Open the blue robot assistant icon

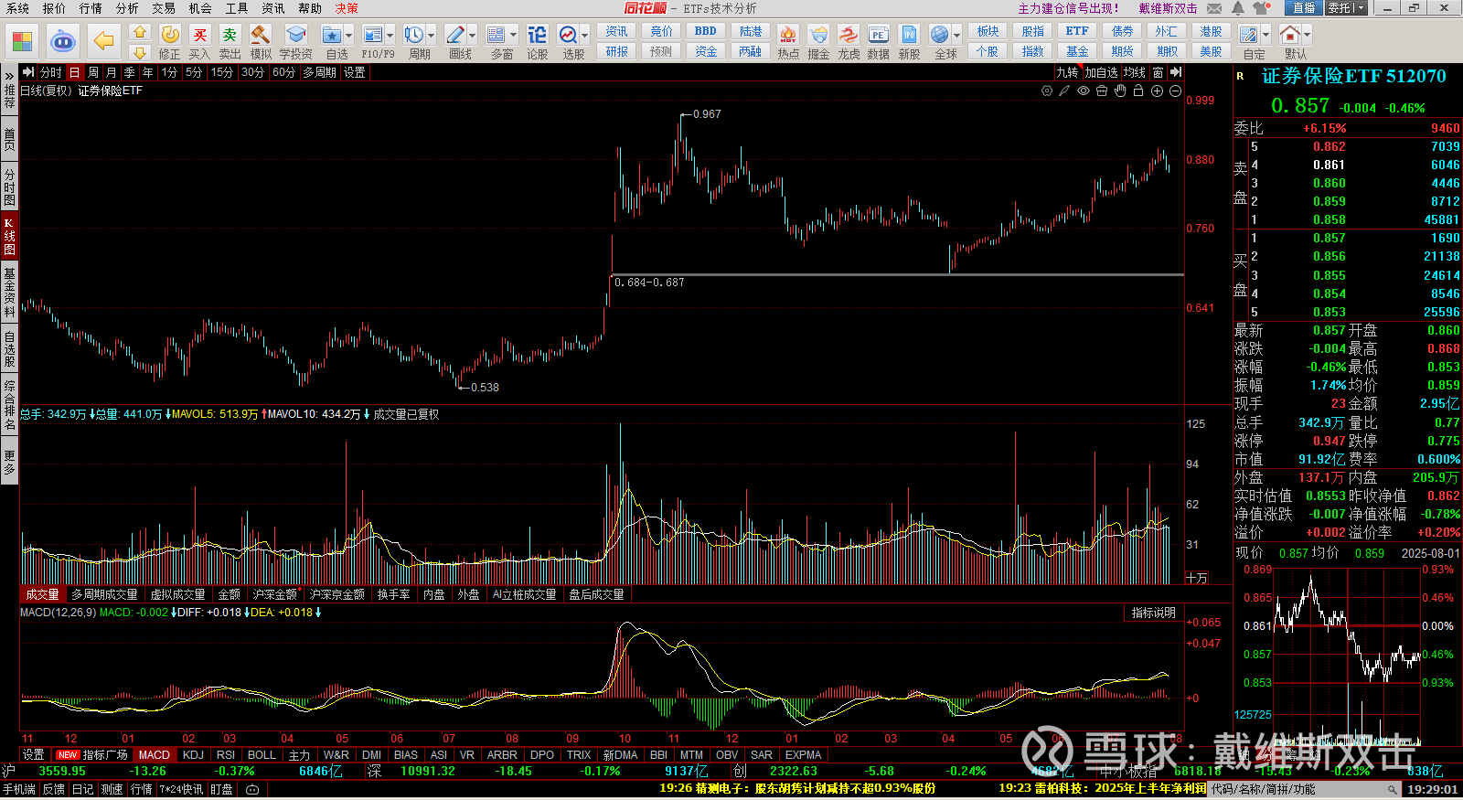tap(62, 41)
